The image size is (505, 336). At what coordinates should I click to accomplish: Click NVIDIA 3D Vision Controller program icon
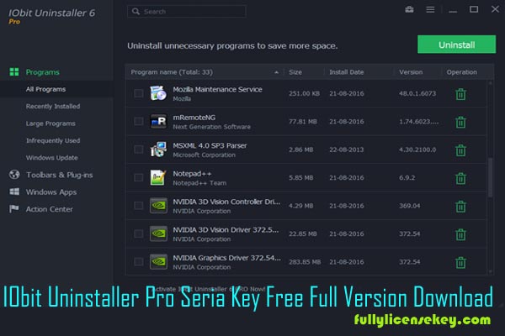(x=158, y=206)
